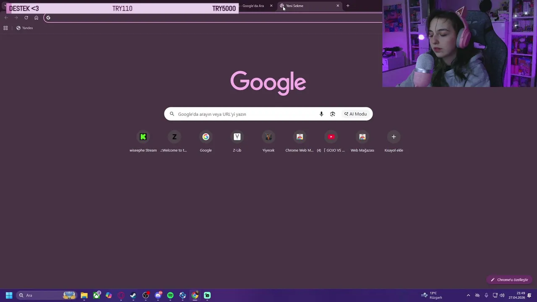Click the Chrome taskbar icon

pos(195,295)
